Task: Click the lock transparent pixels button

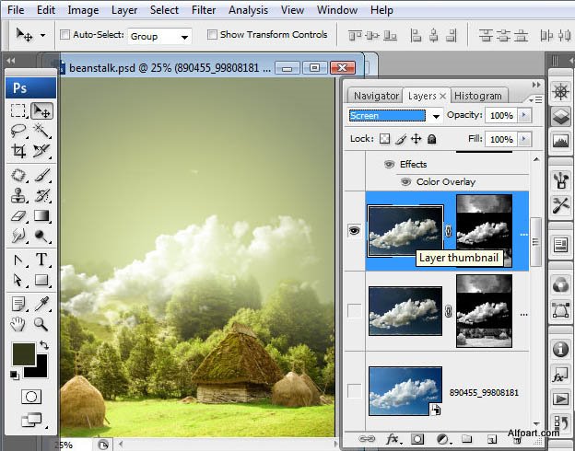Action: 384,139
